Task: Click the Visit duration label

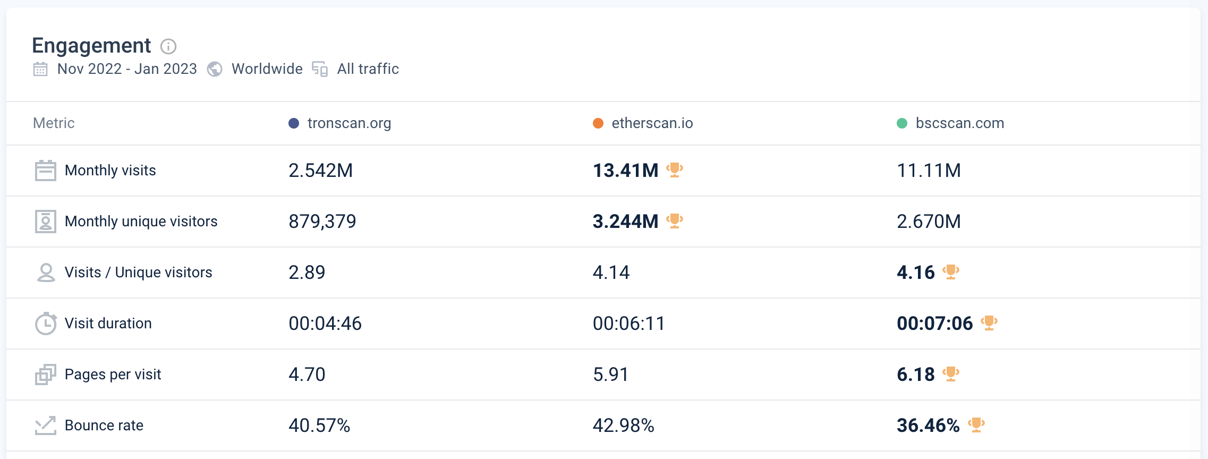Action: (108, 324)
